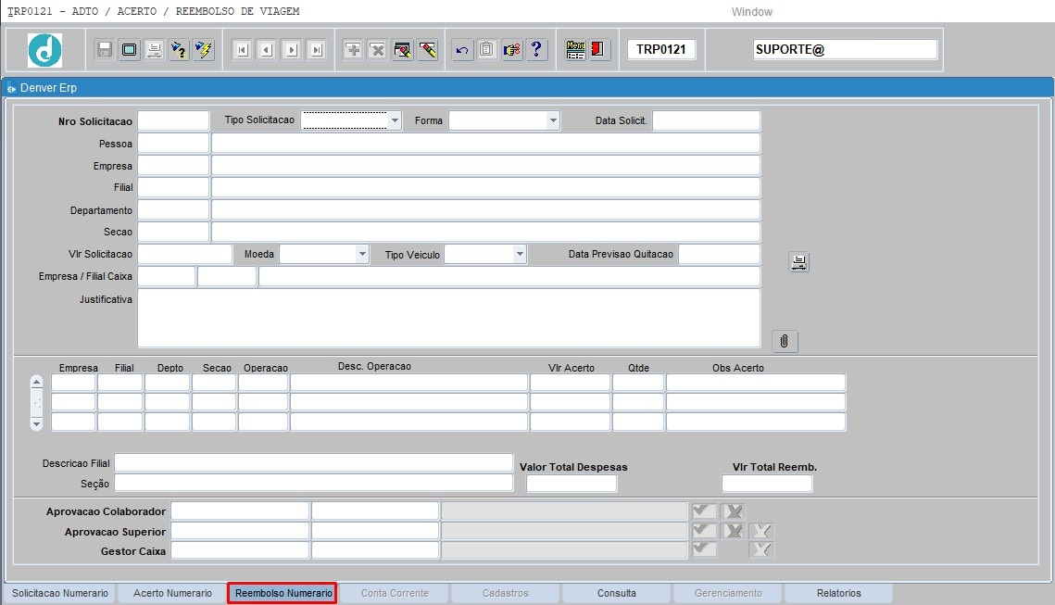The height and width of the screenshot is (605, 1055).
Task: Click the approve checkmark for Gestor Caixa
Action: pos(704,550)
